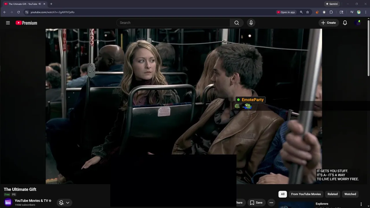Open the Explorers recommended video title
Screen dimensions: 370x208
322,204
